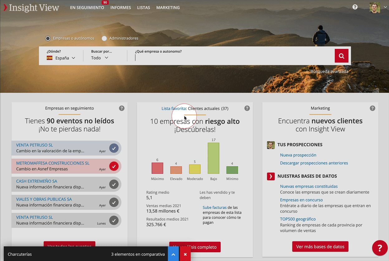389x261 pixels.
Task: Open Empresas en concurso link
Action: [301, 200]
